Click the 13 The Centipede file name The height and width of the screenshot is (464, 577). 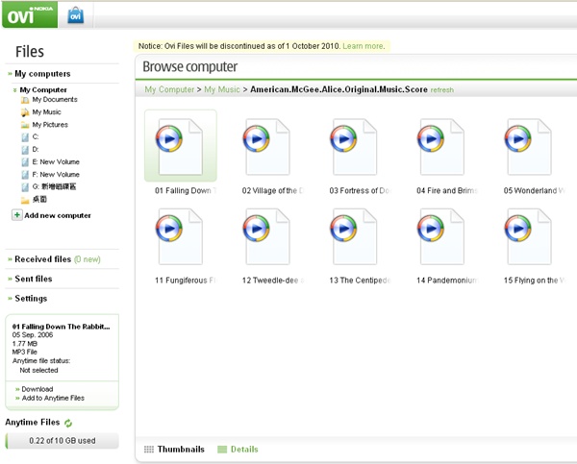point(360,281)
